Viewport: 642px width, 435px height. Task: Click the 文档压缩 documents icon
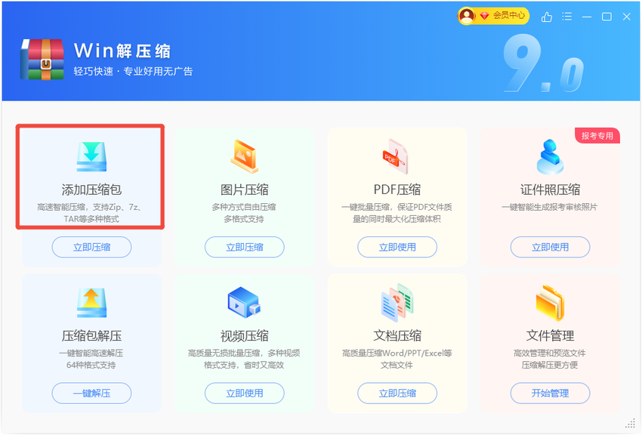pyautogui.click(x=397, y=303)
